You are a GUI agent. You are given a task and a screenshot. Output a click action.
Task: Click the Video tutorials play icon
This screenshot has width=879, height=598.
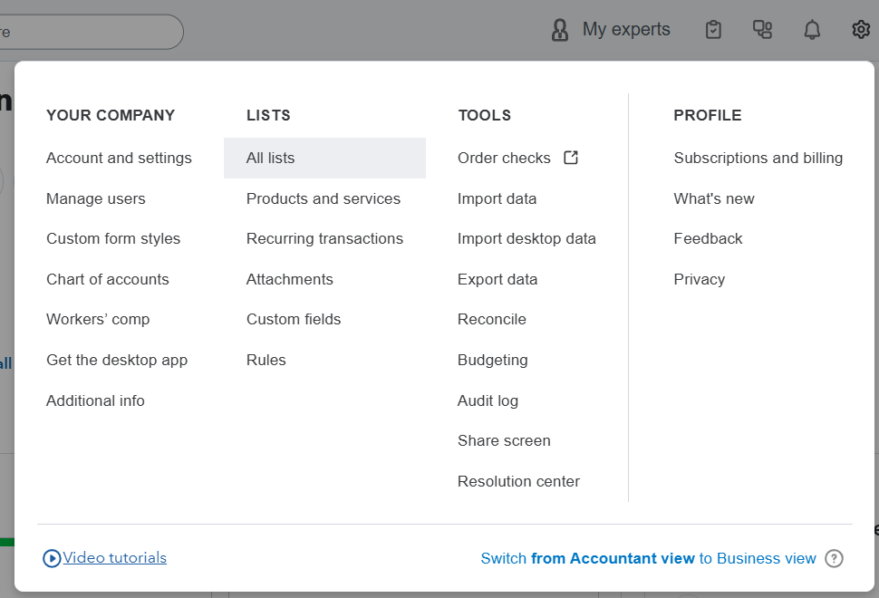coord(52,558)
